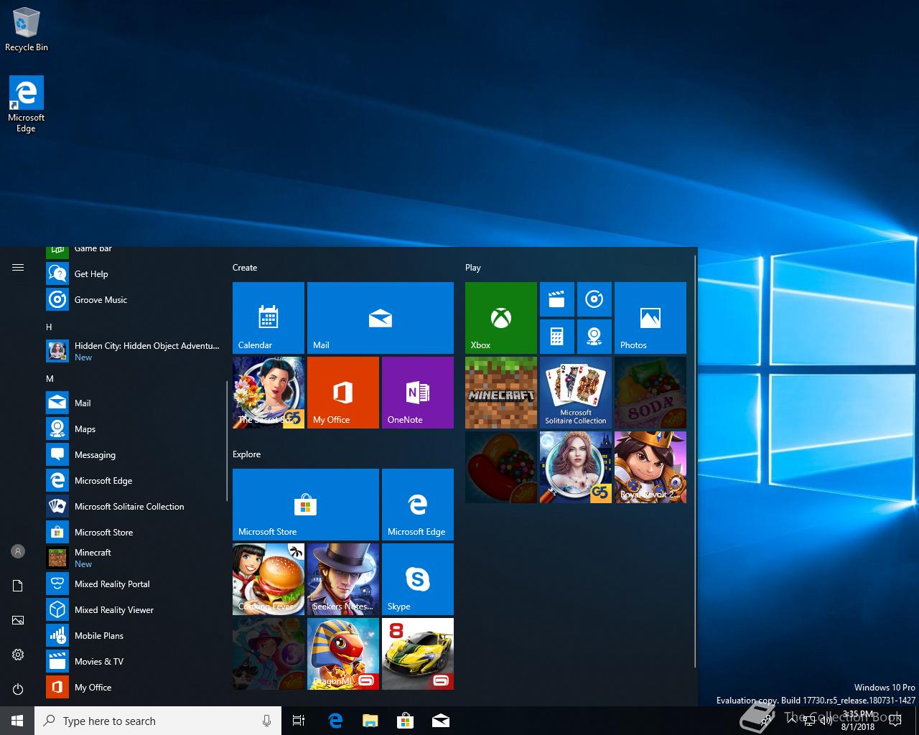Open the user account icon
This screenshot has height=735, width=919.
18,551
